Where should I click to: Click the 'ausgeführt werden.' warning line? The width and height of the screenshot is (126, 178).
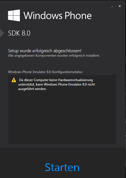click(32, 89)
